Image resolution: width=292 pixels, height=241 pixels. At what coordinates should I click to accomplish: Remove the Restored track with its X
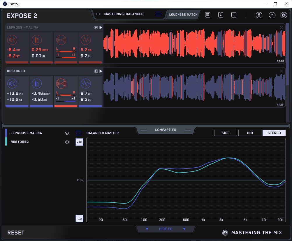tap(282, 71)
